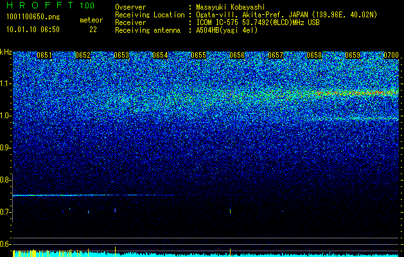The image size is (404, 257).
Task: Click the 'Ovserver' field label
Action: [130, 7]
